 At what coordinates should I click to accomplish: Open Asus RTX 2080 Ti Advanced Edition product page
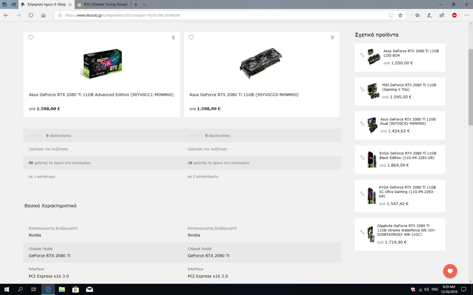pos(101,95)
